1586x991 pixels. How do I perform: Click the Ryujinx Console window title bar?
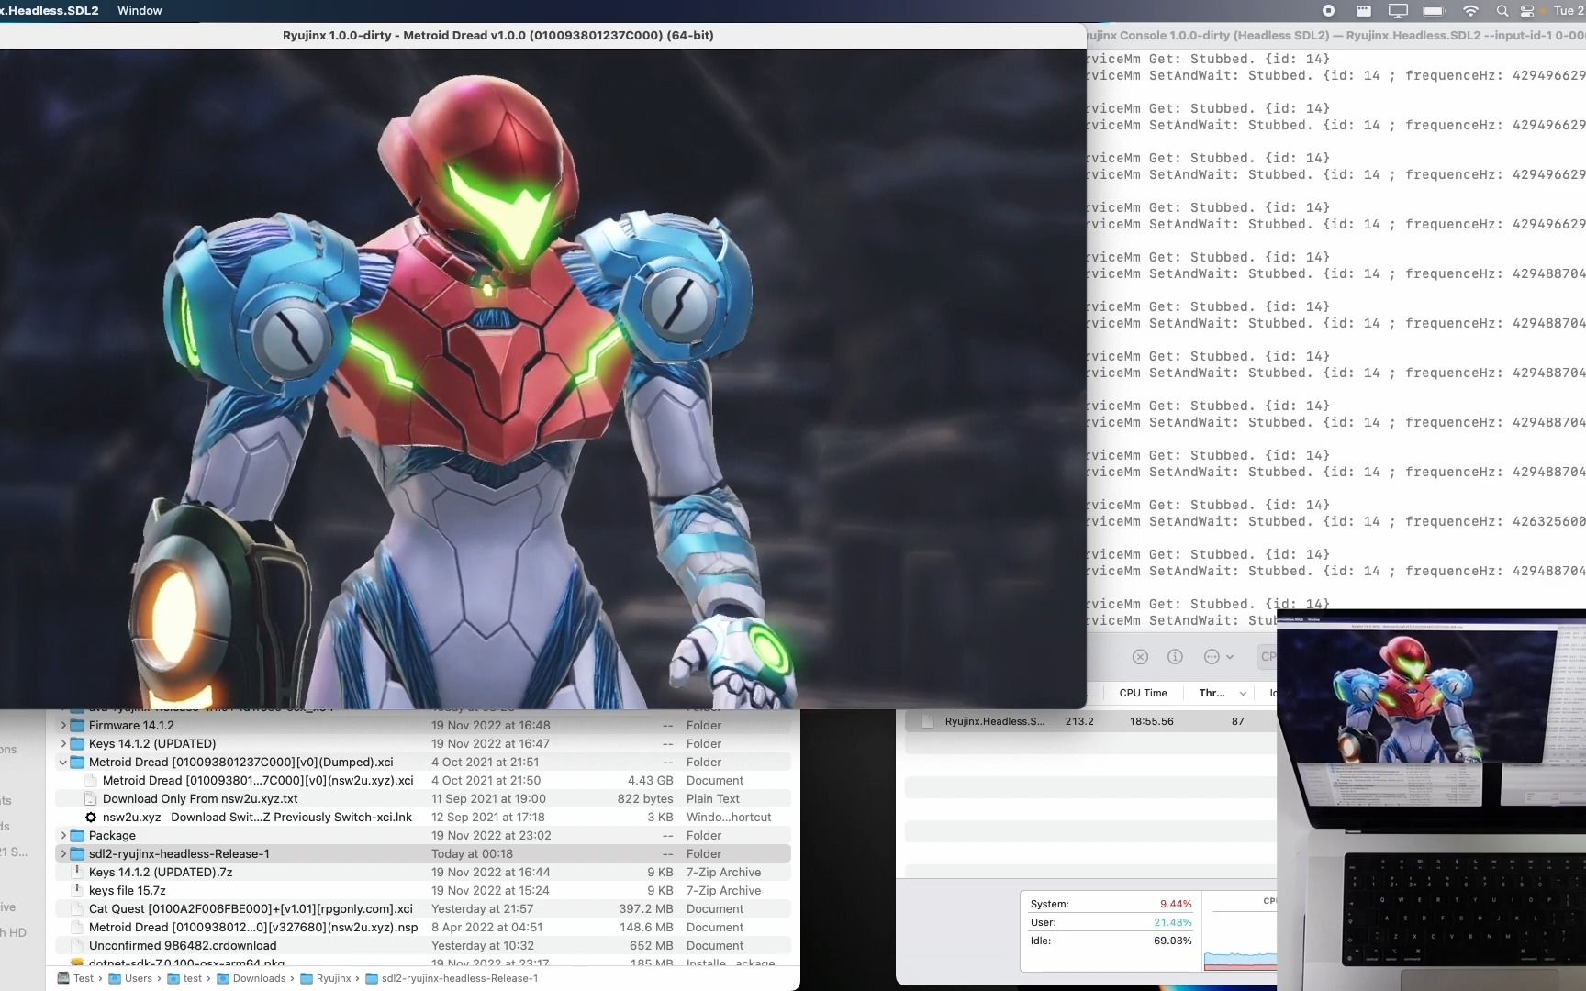[x=1336, y=35]
